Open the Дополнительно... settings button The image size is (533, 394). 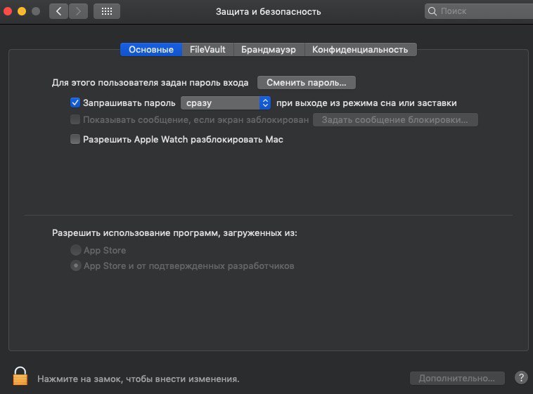click(x=457, y=378)
